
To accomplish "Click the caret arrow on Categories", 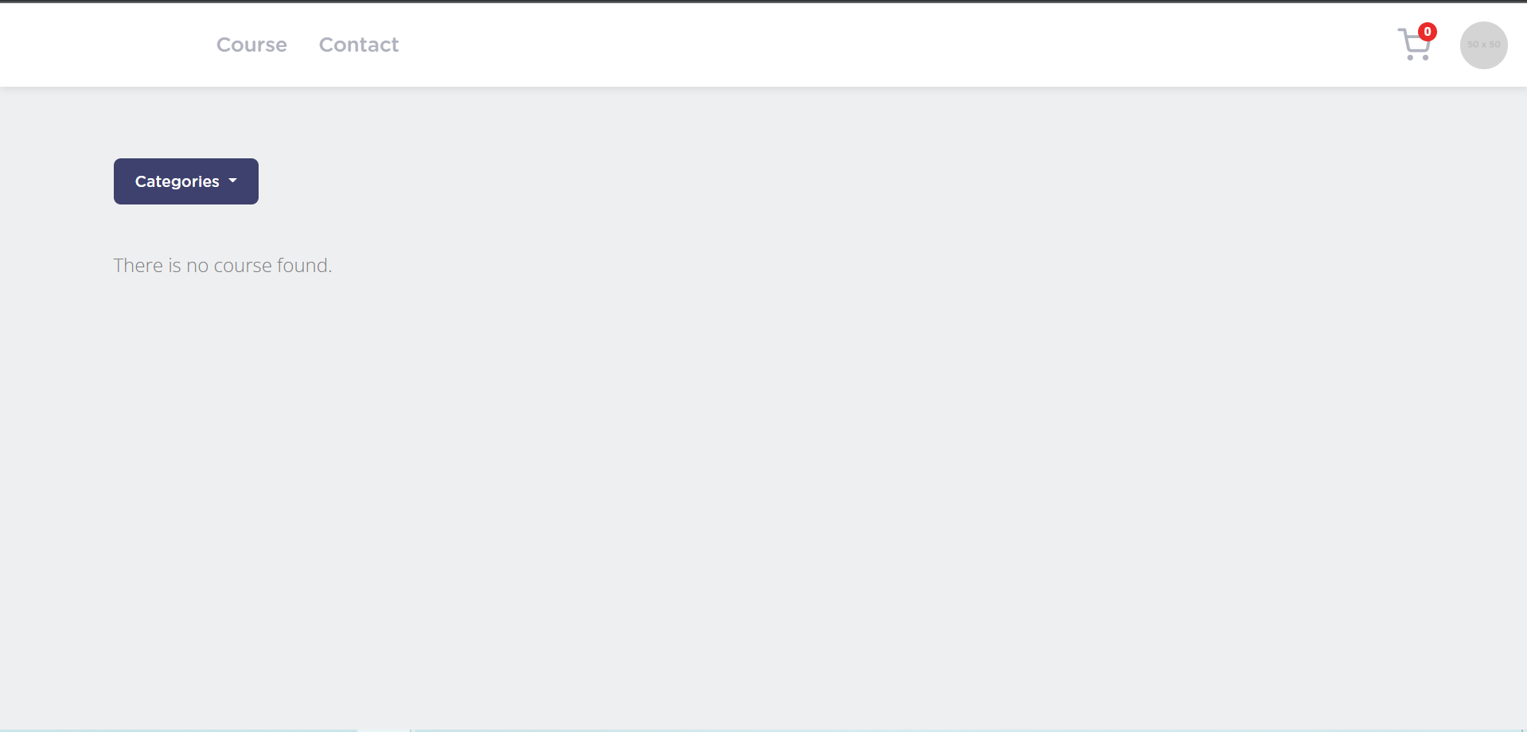I will pyautogui.click(x=233, y=181).
